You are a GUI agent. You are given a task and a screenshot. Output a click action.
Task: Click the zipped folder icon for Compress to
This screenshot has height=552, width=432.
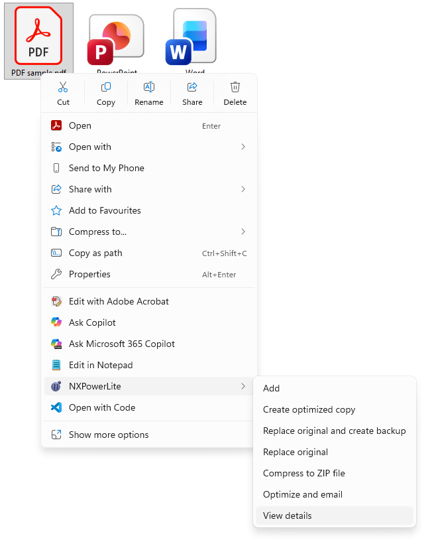pos(56,232)
